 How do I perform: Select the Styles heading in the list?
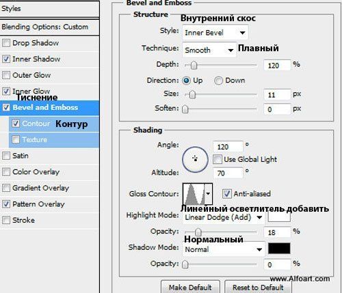(49, 9)
